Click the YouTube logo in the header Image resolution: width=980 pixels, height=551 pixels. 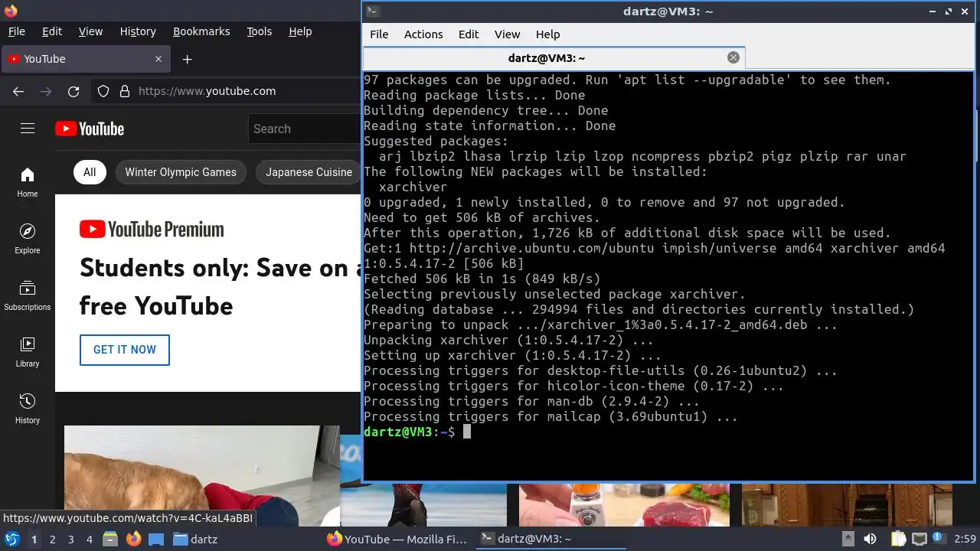tap(90, 129)
